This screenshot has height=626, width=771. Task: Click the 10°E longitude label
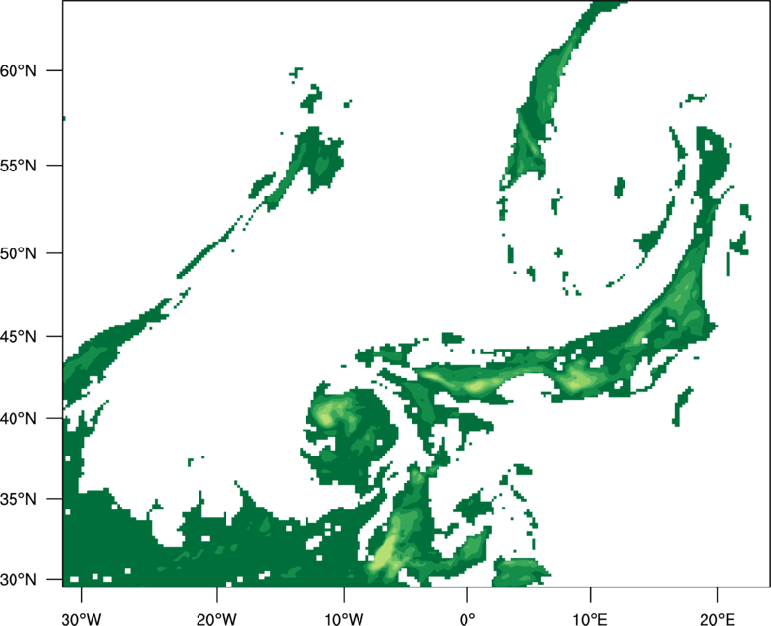(590, 619)
